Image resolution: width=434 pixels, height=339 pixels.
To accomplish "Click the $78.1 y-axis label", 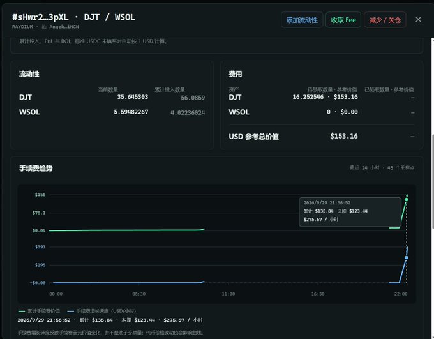I will coord(39,213).
